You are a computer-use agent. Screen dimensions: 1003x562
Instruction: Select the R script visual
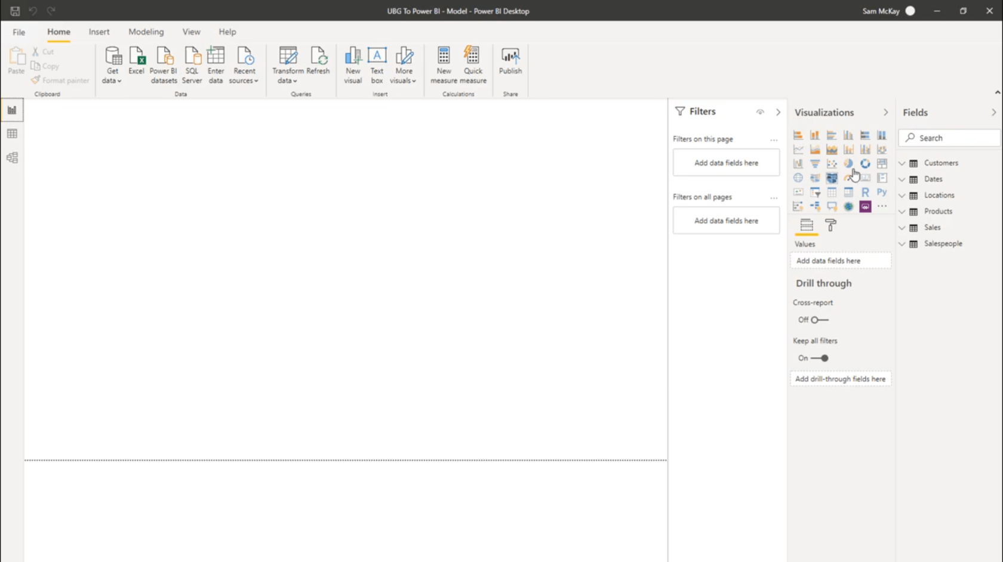tap(865, 192)
